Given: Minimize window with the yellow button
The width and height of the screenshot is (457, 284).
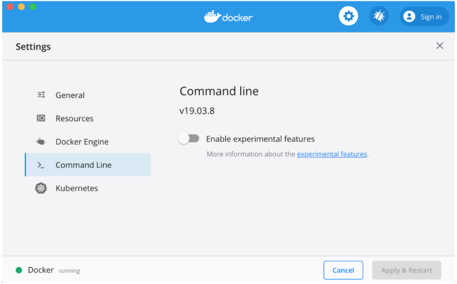Looking at the screenshot, I should click(x=21, y=7).
